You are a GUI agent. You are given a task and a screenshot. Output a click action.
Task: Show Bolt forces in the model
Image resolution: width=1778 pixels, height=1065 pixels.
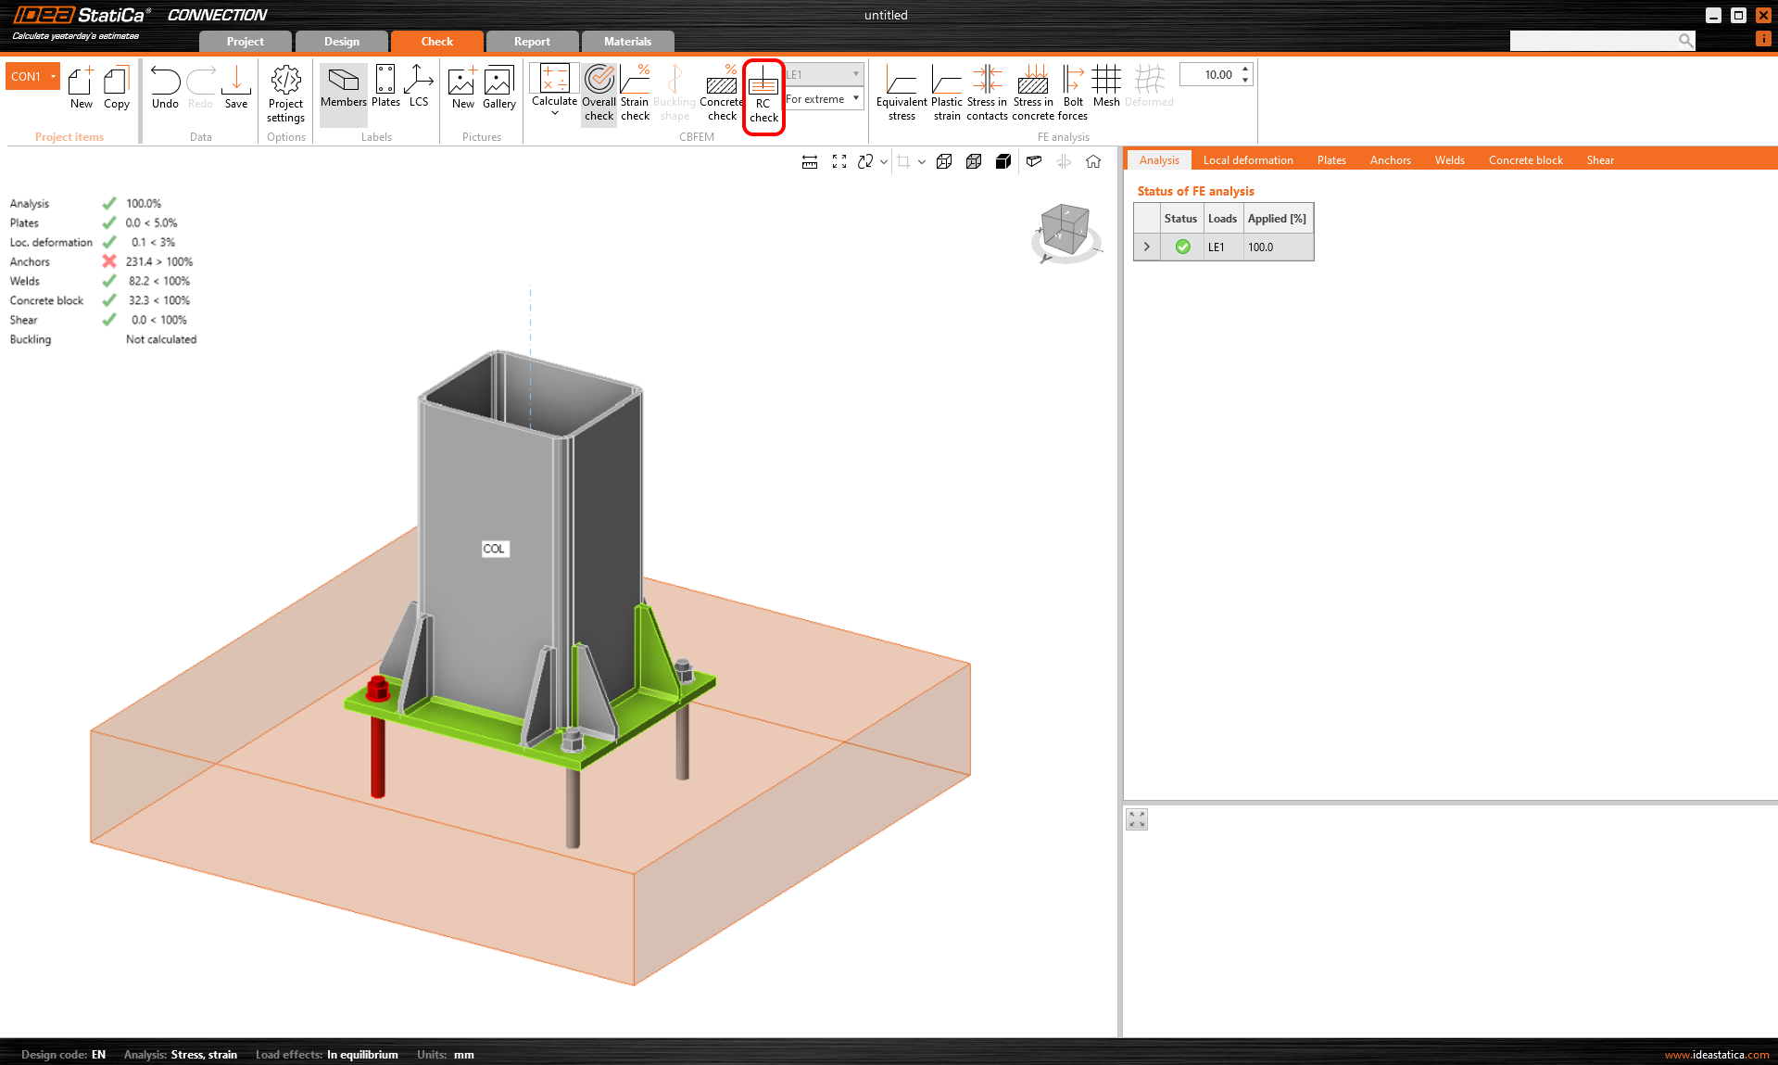(1072, 90)
